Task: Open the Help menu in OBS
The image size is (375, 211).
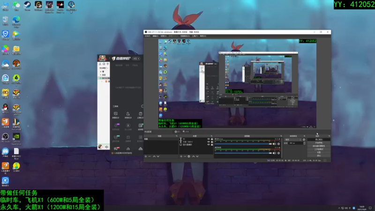Action: 203,36
